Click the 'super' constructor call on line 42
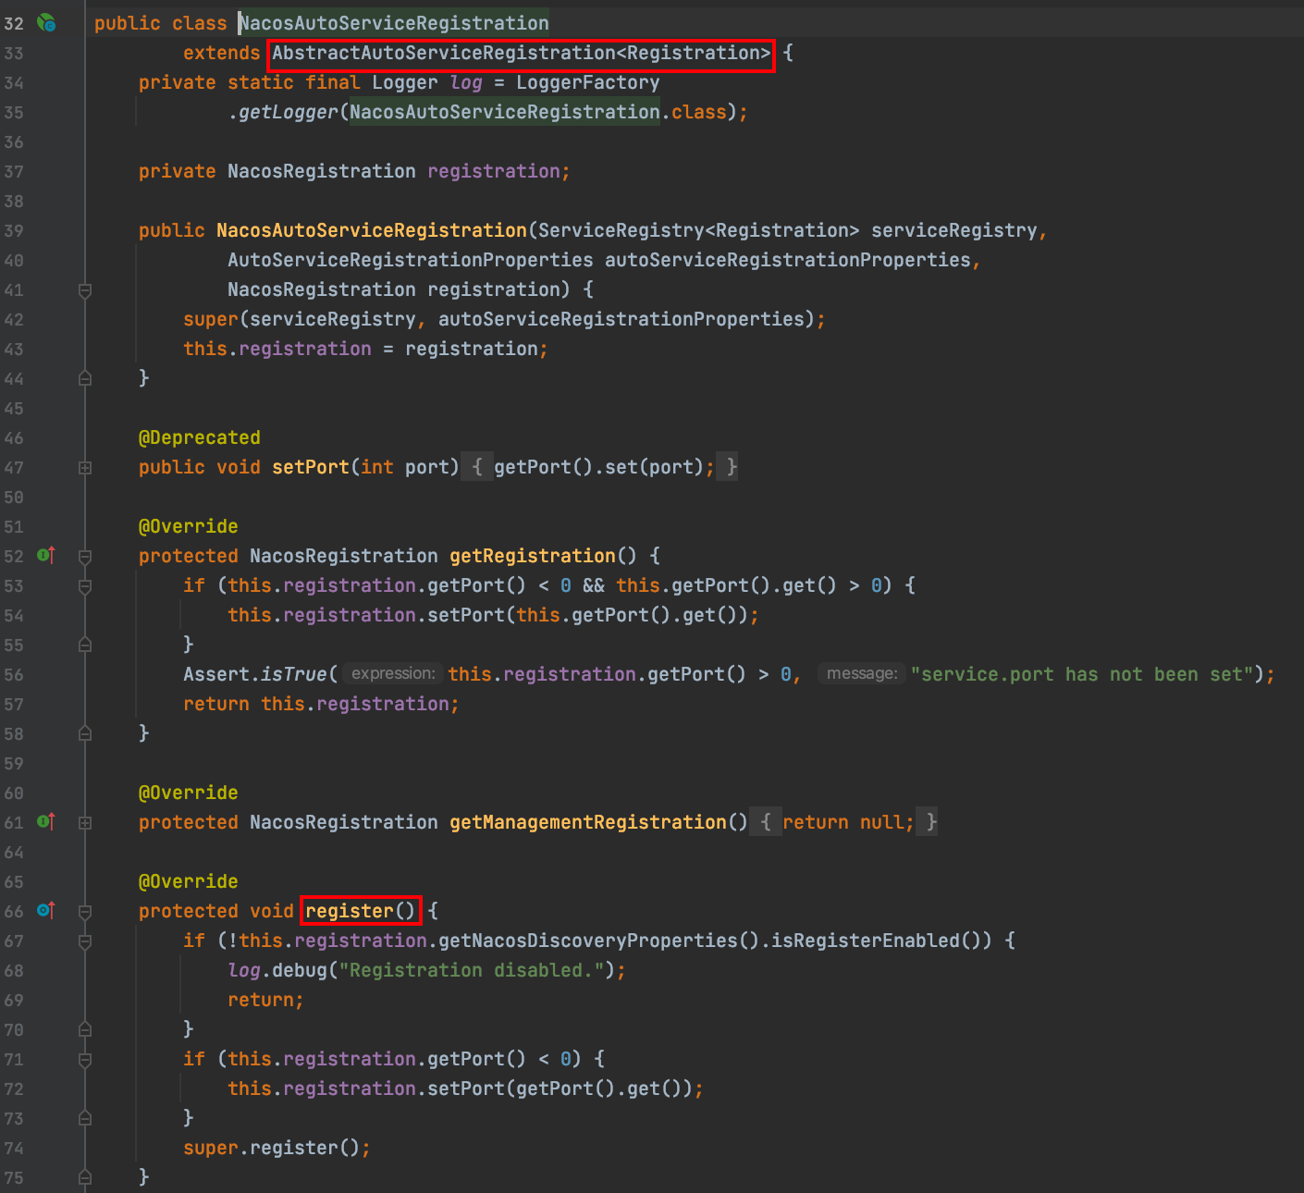 211,319
